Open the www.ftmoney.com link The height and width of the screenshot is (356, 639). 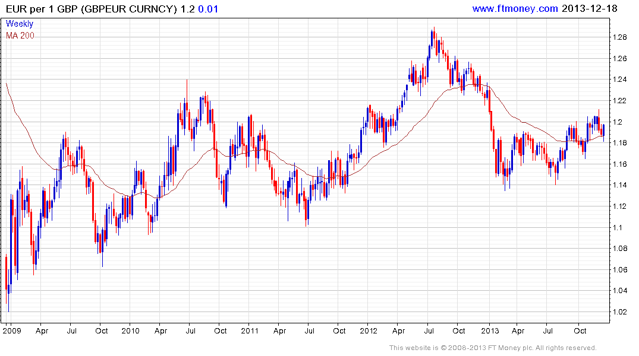[x=515, y=8]
